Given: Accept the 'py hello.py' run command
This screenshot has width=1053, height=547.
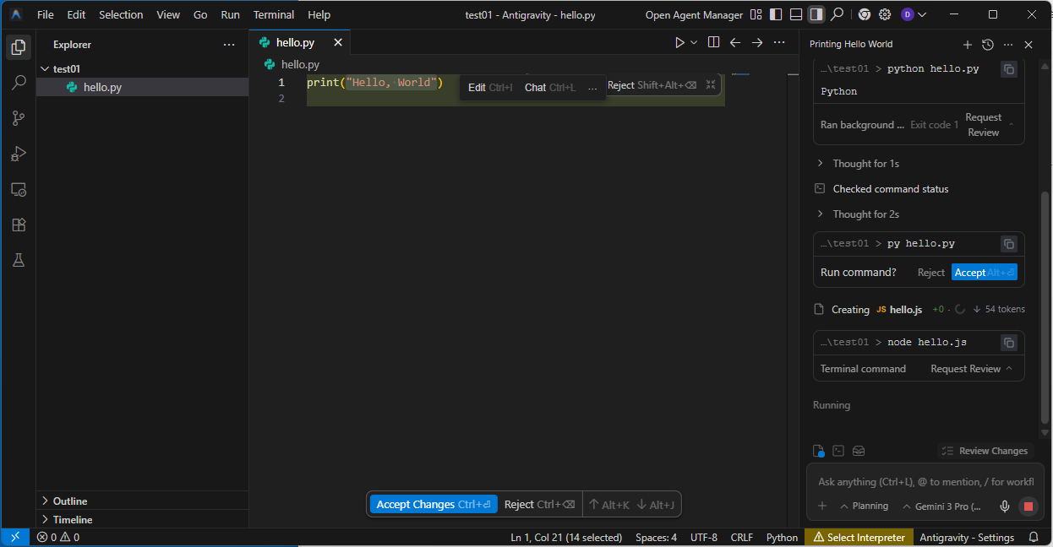Looking at the screenshot, I should [x=985, y=273].
